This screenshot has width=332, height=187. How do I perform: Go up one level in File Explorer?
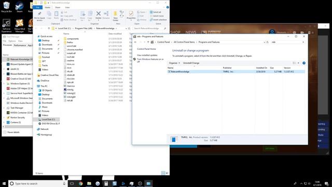[x=49, y=29]
